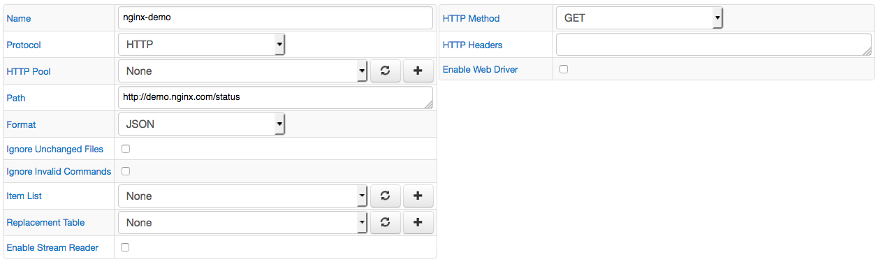
Task: Open the Replacement Table select box
Action: click(243, 222)
